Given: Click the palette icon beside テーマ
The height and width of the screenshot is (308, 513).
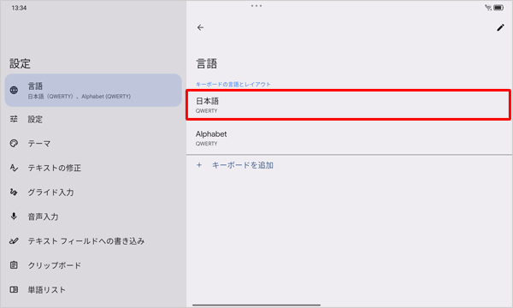Looking at the screenshot, I should click(14, 143).
